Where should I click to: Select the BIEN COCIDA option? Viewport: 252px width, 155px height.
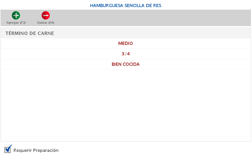[125, 64]
